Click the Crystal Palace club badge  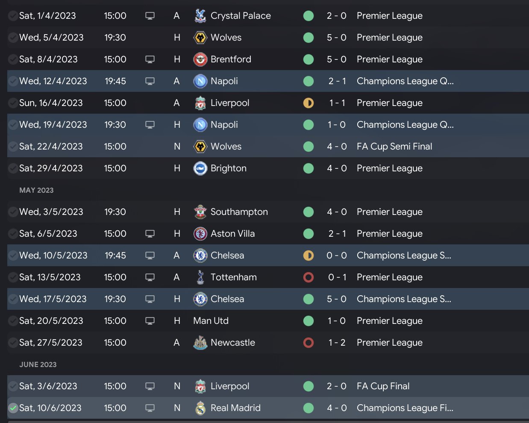point(200,16)
